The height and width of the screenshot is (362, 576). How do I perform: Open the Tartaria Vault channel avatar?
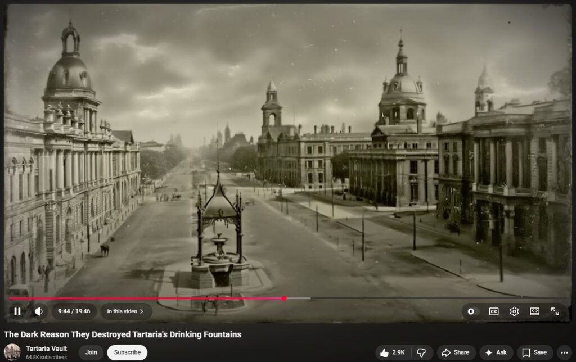coord(12,352)
